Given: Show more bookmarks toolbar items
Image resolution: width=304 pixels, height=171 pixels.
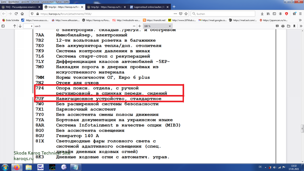Looking at the screenshot, I should coord(300,20).
